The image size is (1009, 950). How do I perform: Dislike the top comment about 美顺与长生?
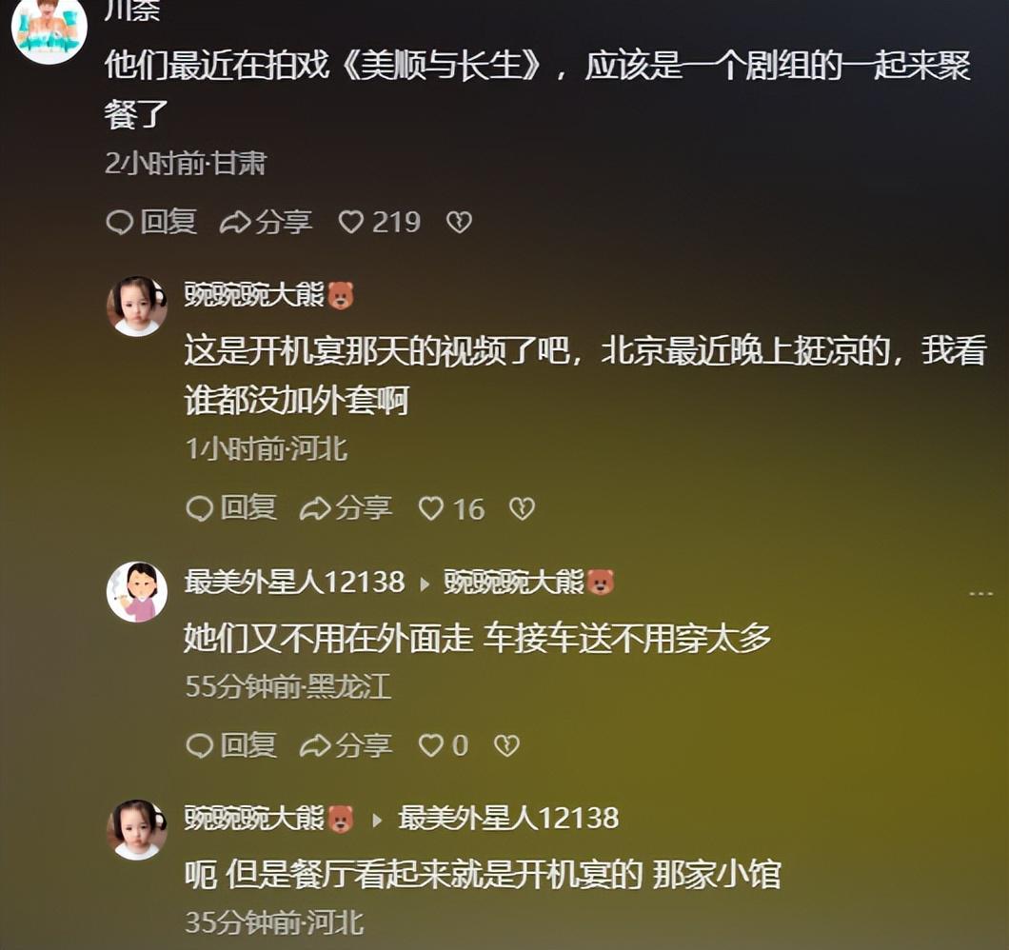pyautogui.click(x=459, y=222)
